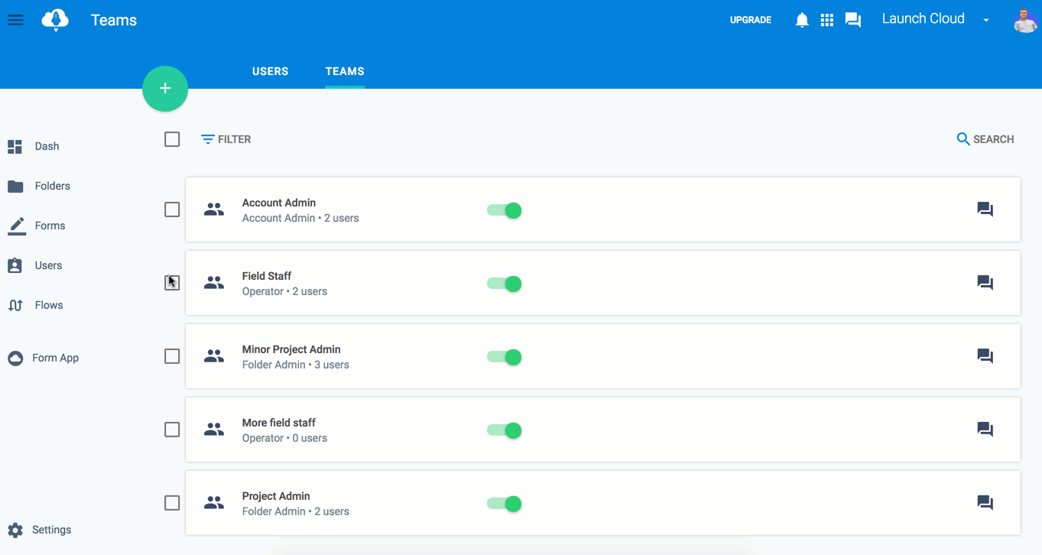1042x555 pixels.
Task: Click the search magnifier icon
Action: 963,139
